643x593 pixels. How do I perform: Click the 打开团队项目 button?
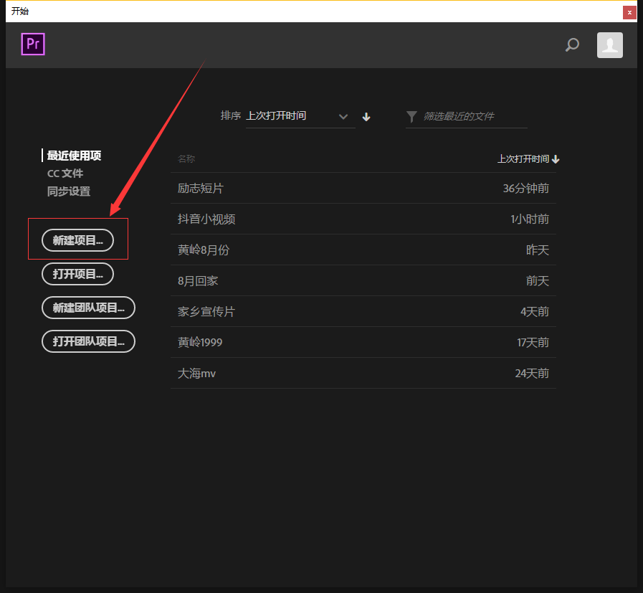(x=88, y=341)
